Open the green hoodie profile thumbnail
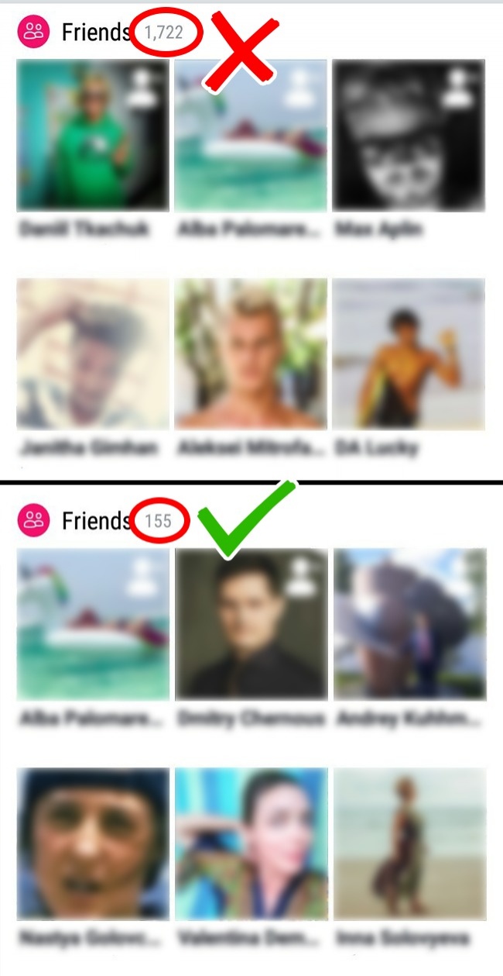This screenshot has width=503, height=976. [x=93, y=136]
